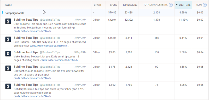Click @SublimeTxtTips handle in the 5.58% row
The image size is (209, 100).
tap(50, 52)
